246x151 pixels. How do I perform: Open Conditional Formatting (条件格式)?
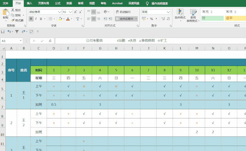click(180, 15)
